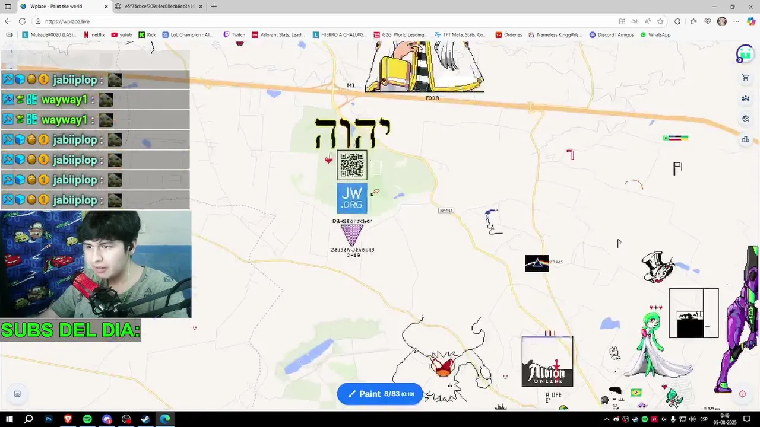Open Steam from the taskbar

(145, 419)
